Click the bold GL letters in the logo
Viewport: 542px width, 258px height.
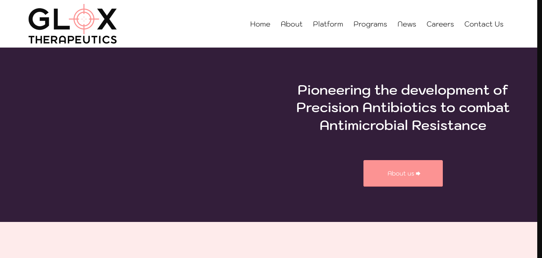pyautogui.click(x=47, y=19)
